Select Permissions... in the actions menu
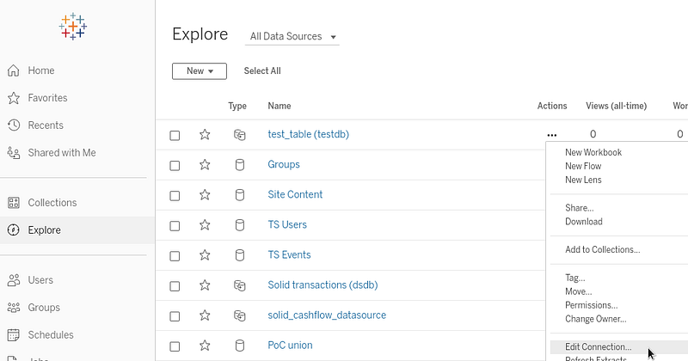Viewport: 688px width, 361px height. pyautogui.click(x=591, y=305)
